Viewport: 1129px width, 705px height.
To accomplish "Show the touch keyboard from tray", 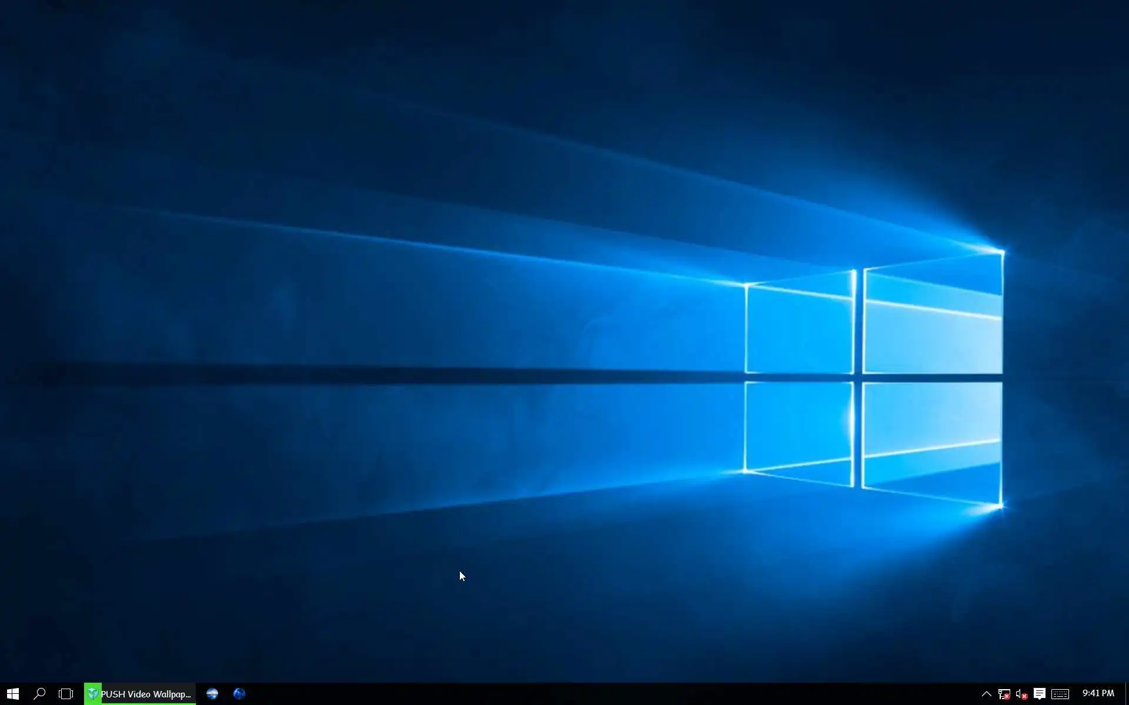I will click(1060, 694).
